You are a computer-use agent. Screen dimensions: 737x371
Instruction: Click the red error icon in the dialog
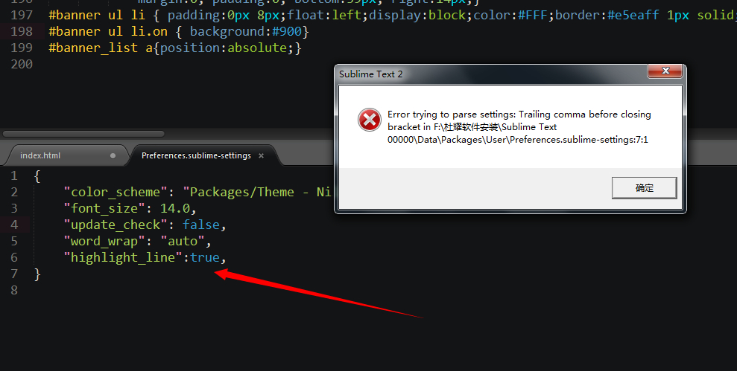(370, 120)
